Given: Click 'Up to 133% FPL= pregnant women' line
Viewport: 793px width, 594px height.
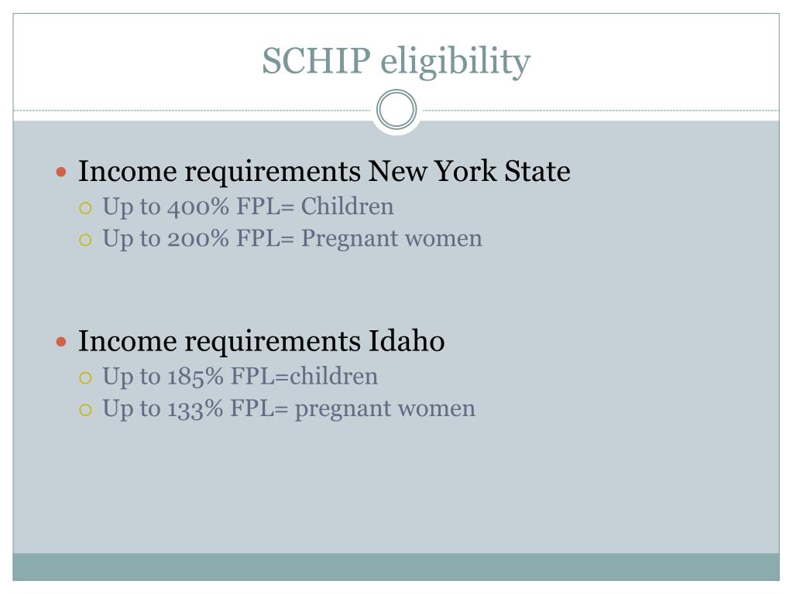Looking at the screenshot, I should (289, 409).
